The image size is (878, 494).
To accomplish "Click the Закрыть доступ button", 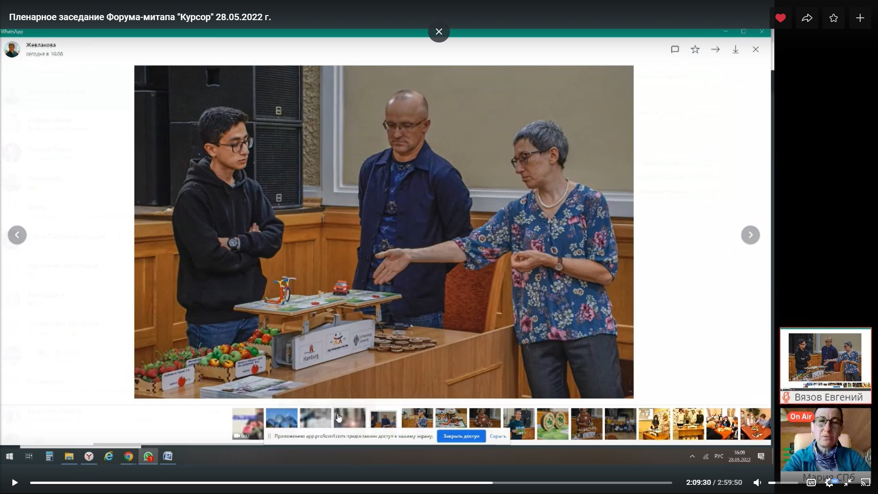I will (x=461, y=436).
